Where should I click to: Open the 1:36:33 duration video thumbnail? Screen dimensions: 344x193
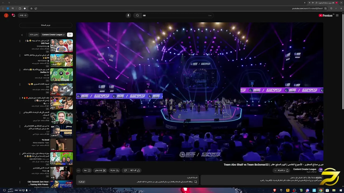pos(62,131)
